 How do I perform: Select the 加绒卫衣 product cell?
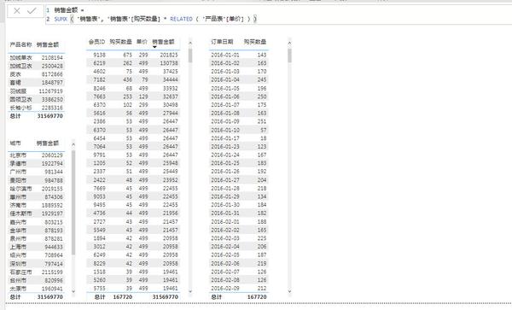click(x=20, y=66)
